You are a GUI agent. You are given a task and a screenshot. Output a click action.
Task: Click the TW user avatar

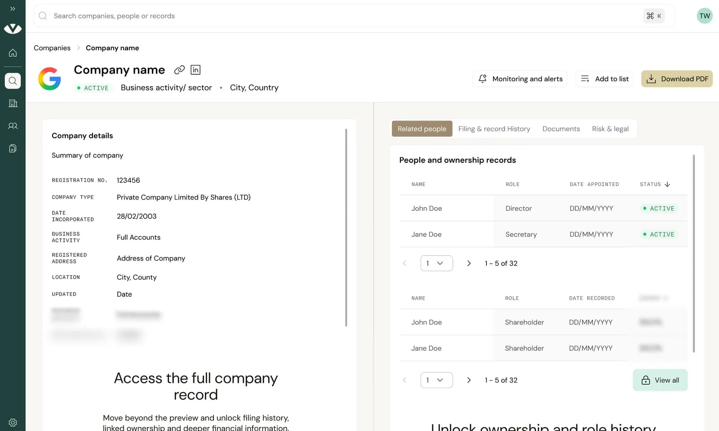click(705, 16)
